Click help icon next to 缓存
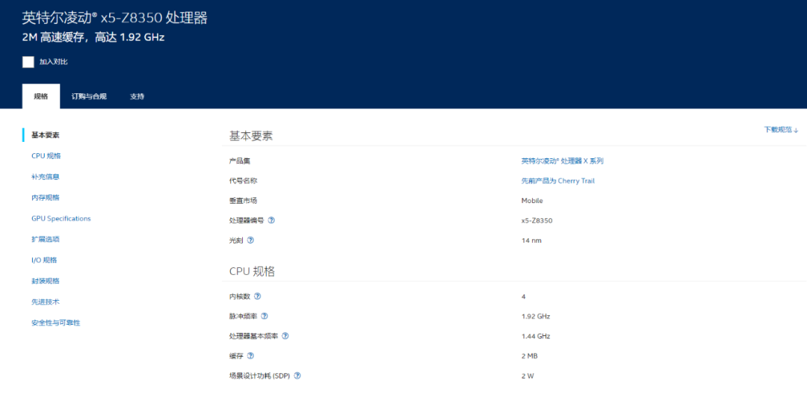The image size is (807, 401). (x=250, y=355)
